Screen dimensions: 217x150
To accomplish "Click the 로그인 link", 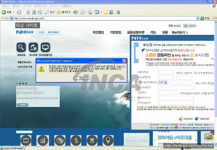I will click(x=41, y=32).
